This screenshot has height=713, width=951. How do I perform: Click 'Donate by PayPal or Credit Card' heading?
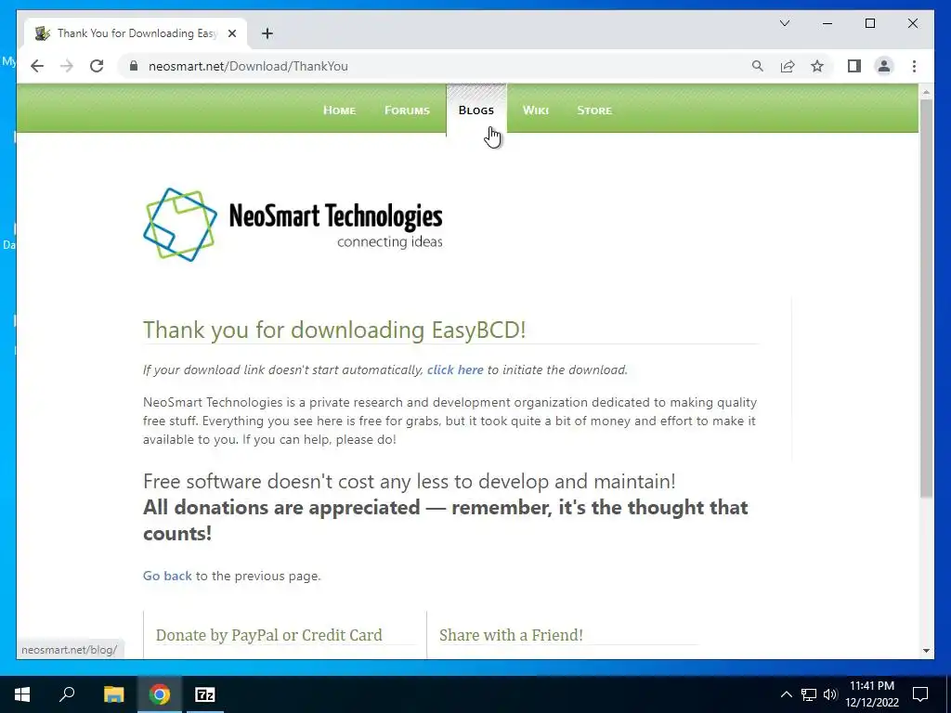click(x=269, y=635)
